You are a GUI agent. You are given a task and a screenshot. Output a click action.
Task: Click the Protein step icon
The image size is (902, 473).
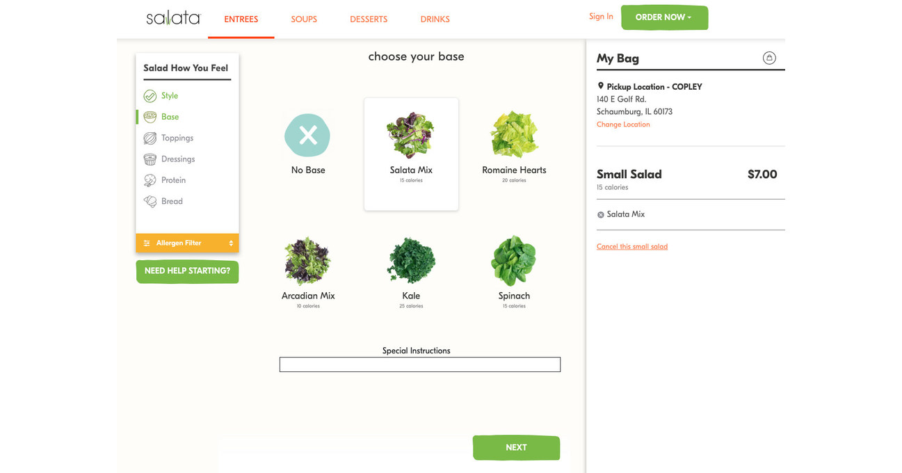pyautogui.click(x=150, y=179)
